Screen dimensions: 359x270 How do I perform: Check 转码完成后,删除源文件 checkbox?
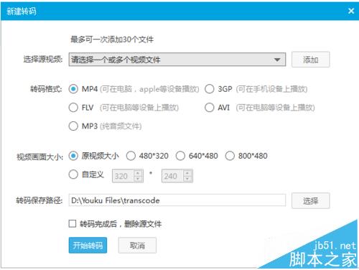pos(73,224)
